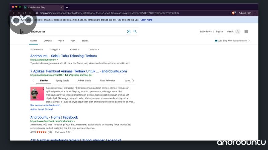Click Author: Ismail Bin Mail link
This screenshot has width=268, height=150.
point(42,109)
